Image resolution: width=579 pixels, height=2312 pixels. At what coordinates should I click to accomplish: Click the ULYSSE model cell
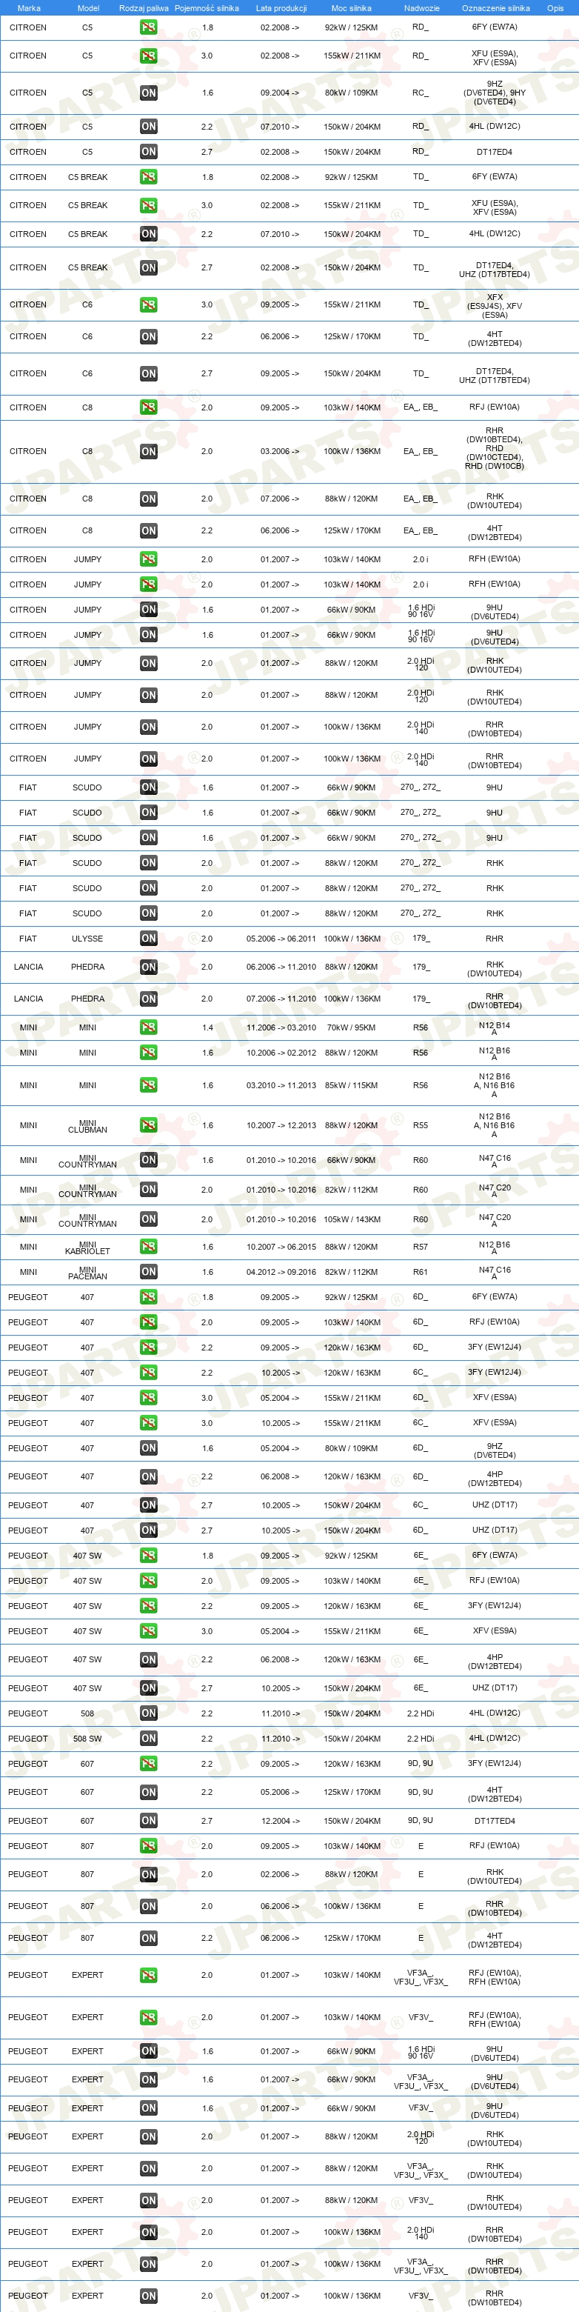coord(87,939)
